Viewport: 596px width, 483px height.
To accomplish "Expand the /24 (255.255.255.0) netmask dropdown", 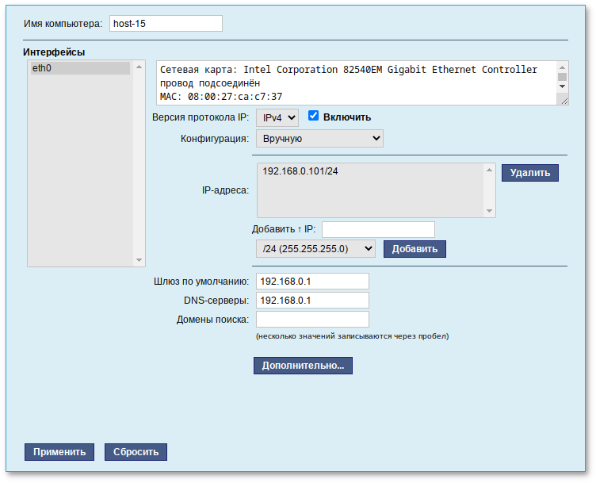I will pyautogui.click(x=315, y=249).
